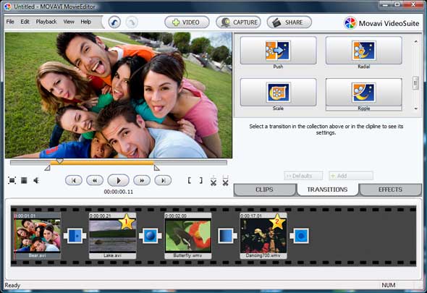Open the View menu
Image resolution: width=427 pixels, height=293 pixels.
[x=69, y=22]
